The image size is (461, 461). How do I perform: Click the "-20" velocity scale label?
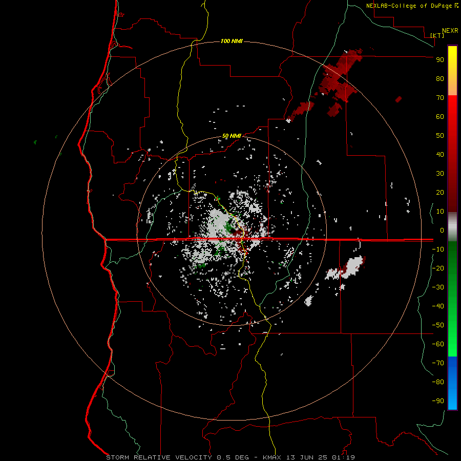pyautogui.click(x=438, y=268)
